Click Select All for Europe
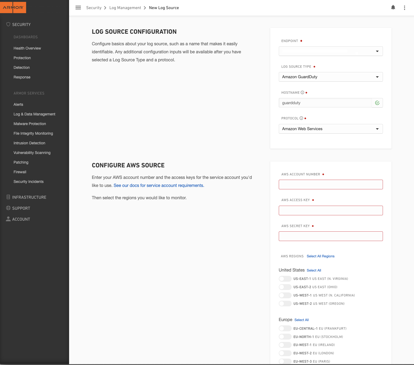414x365 pixels. click(302, 320)
